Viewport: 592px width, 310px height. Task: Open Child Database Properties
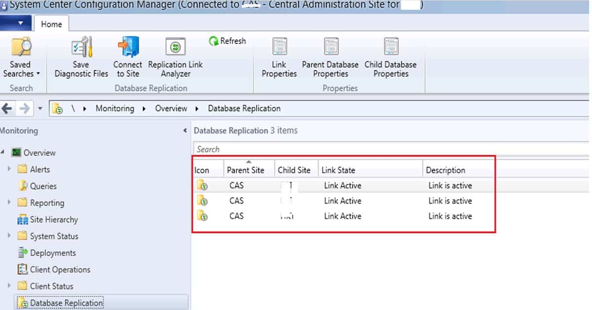tap(391, 58)
